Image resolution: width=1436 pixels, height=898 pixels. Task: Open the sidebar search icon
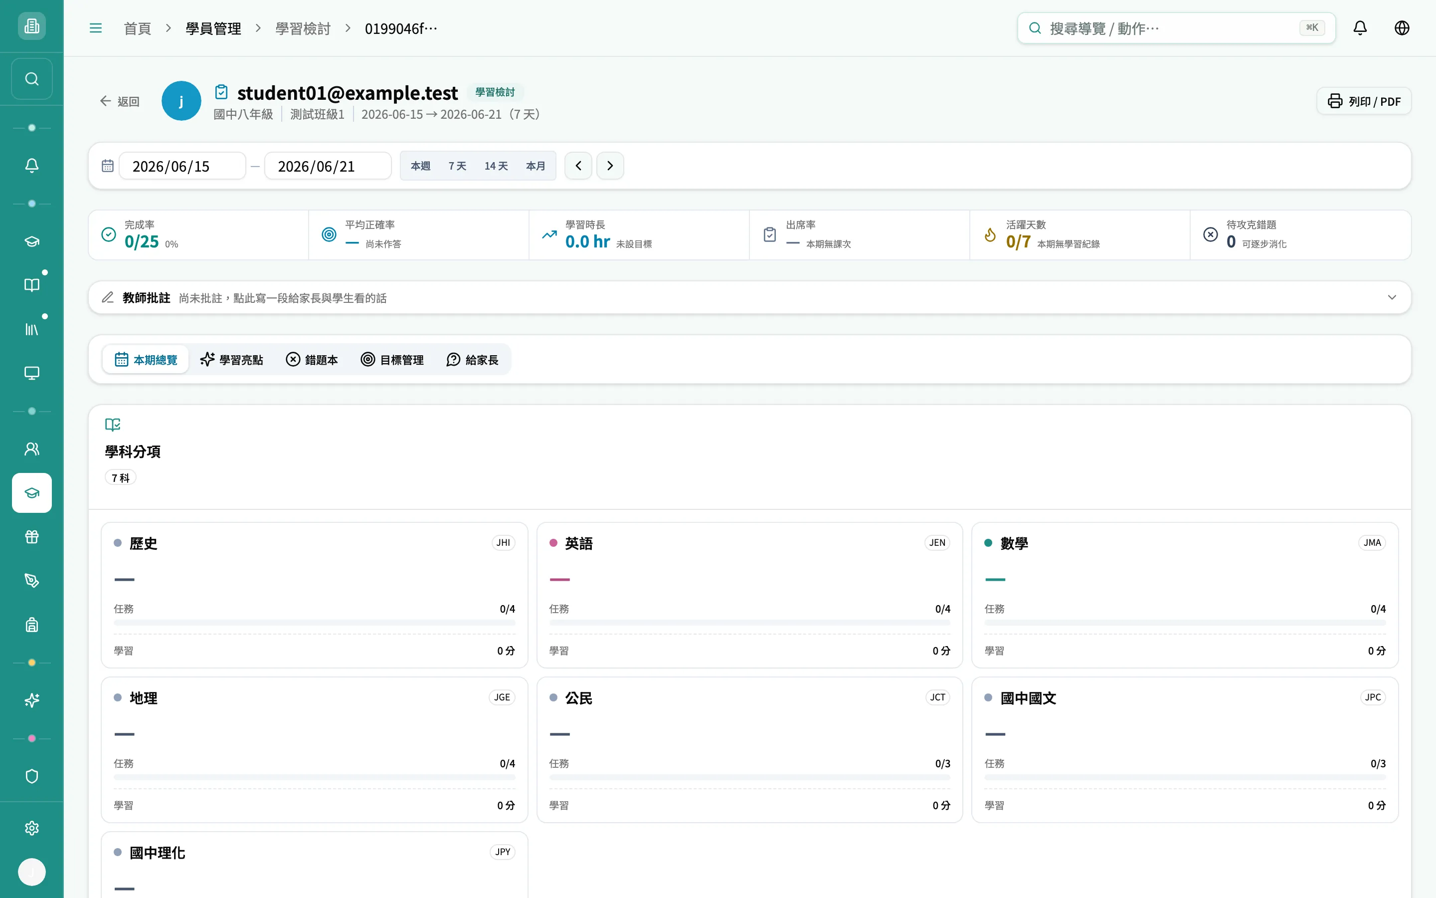click(31, 78)
